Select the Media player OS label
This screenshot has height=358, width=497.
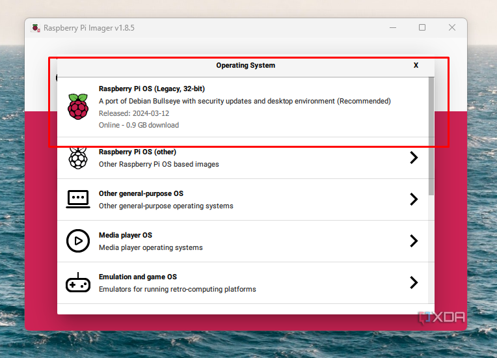125,235
